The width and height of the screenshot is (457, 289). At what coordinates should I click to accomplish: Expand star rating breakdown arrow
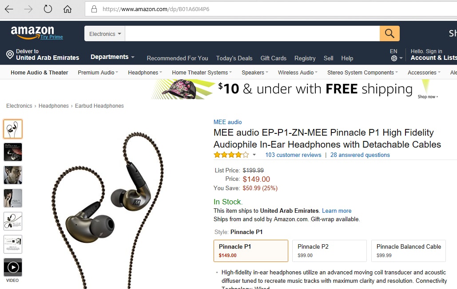click(254, 155)
